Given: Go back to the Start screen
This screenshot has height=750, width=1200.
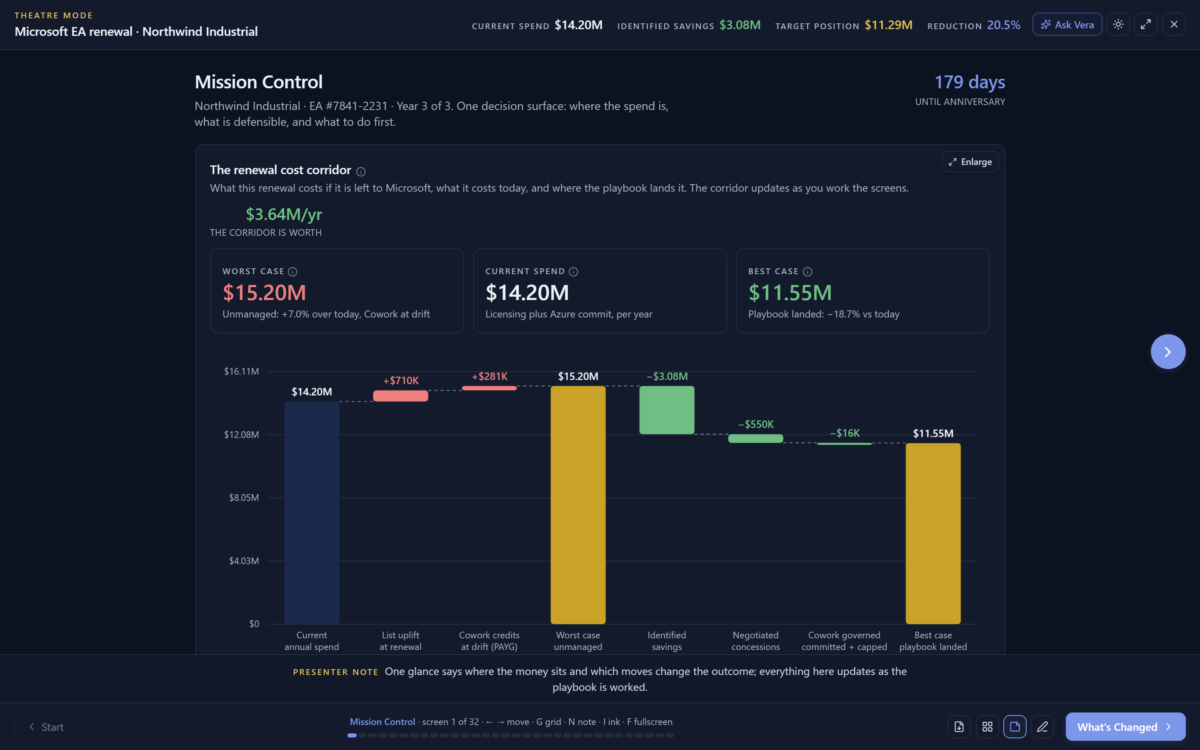Looking at the screenshot, I should [x=45, y=727].
